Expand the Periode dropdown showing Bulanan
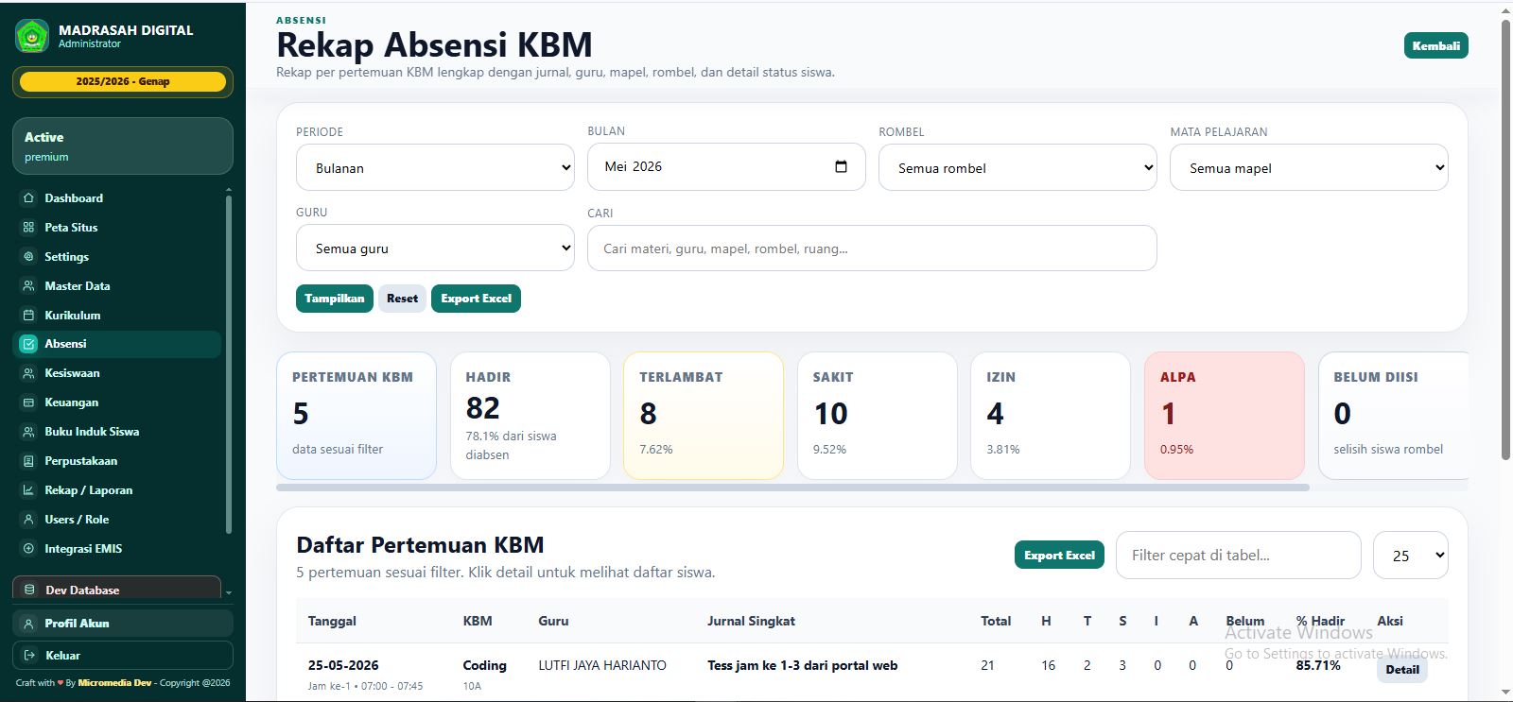 click(x=435, y=167)
